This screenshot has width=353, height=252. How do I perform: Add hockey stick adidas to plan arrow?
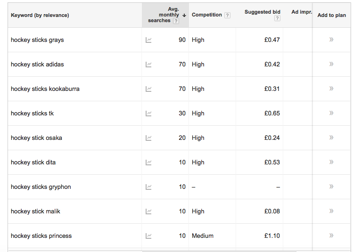pos(331,64)
